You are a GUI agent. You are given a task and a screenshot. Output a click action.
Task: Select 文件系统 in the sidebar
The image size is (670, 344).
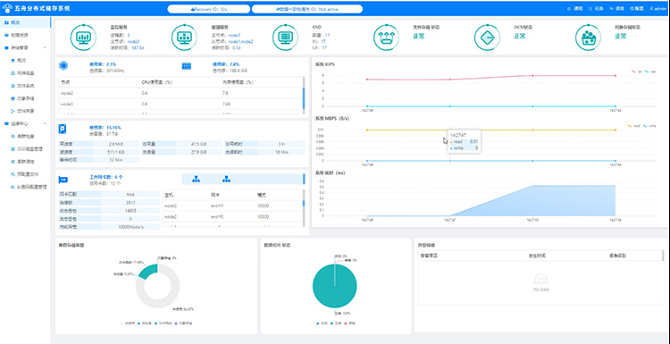pyautogui.click(x=25, y=86)
